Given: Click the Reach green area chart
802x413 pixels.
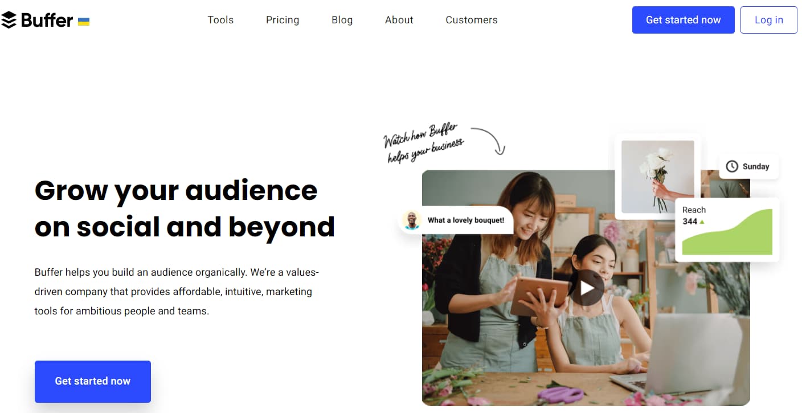Looking at the screenshot, I should (727, 232).
